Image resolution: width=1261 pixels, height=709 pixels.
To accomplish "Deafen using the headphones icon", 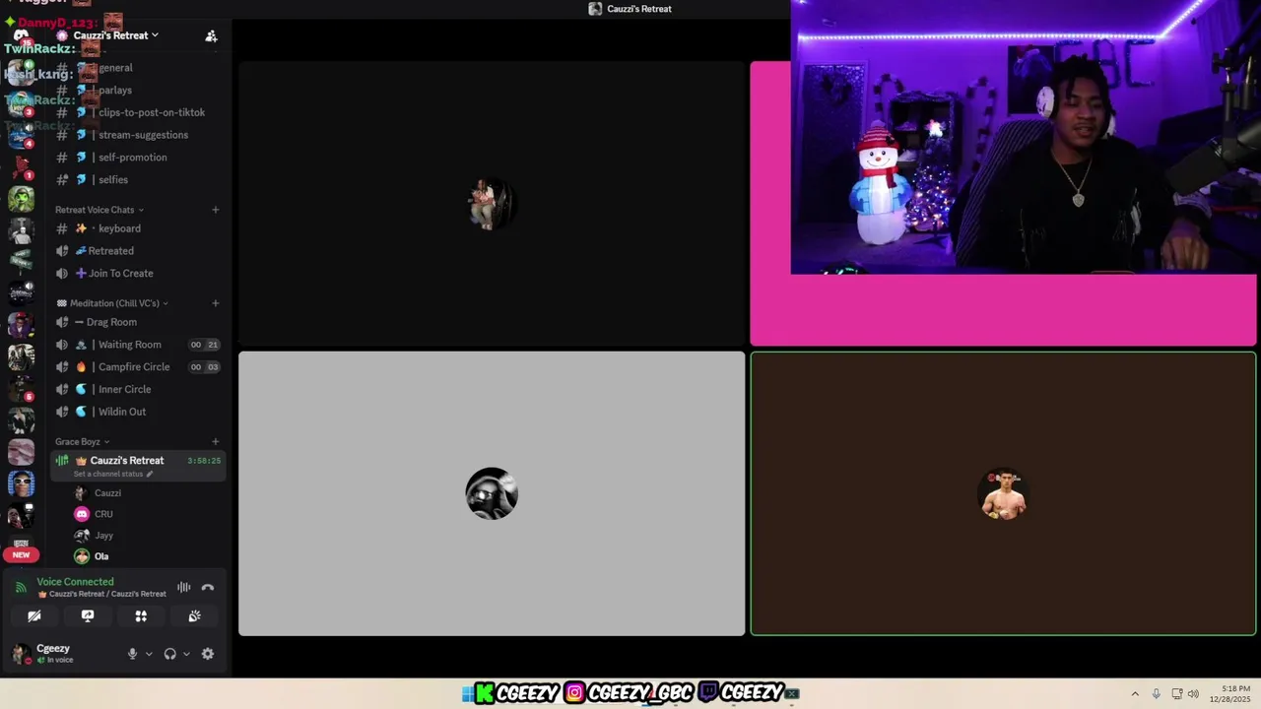I will [169, 654].
